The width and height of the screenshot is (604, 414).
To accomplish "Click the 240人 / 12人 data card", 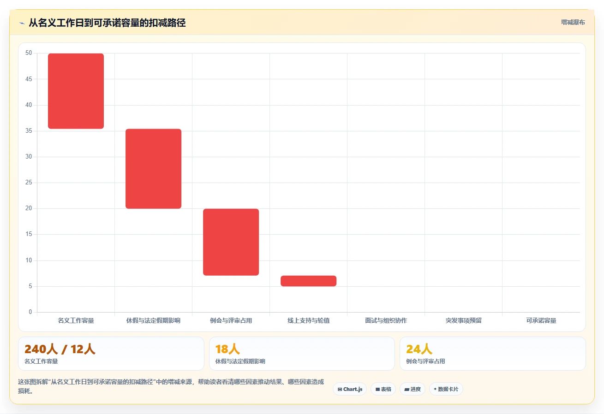I will pos(111,354).
